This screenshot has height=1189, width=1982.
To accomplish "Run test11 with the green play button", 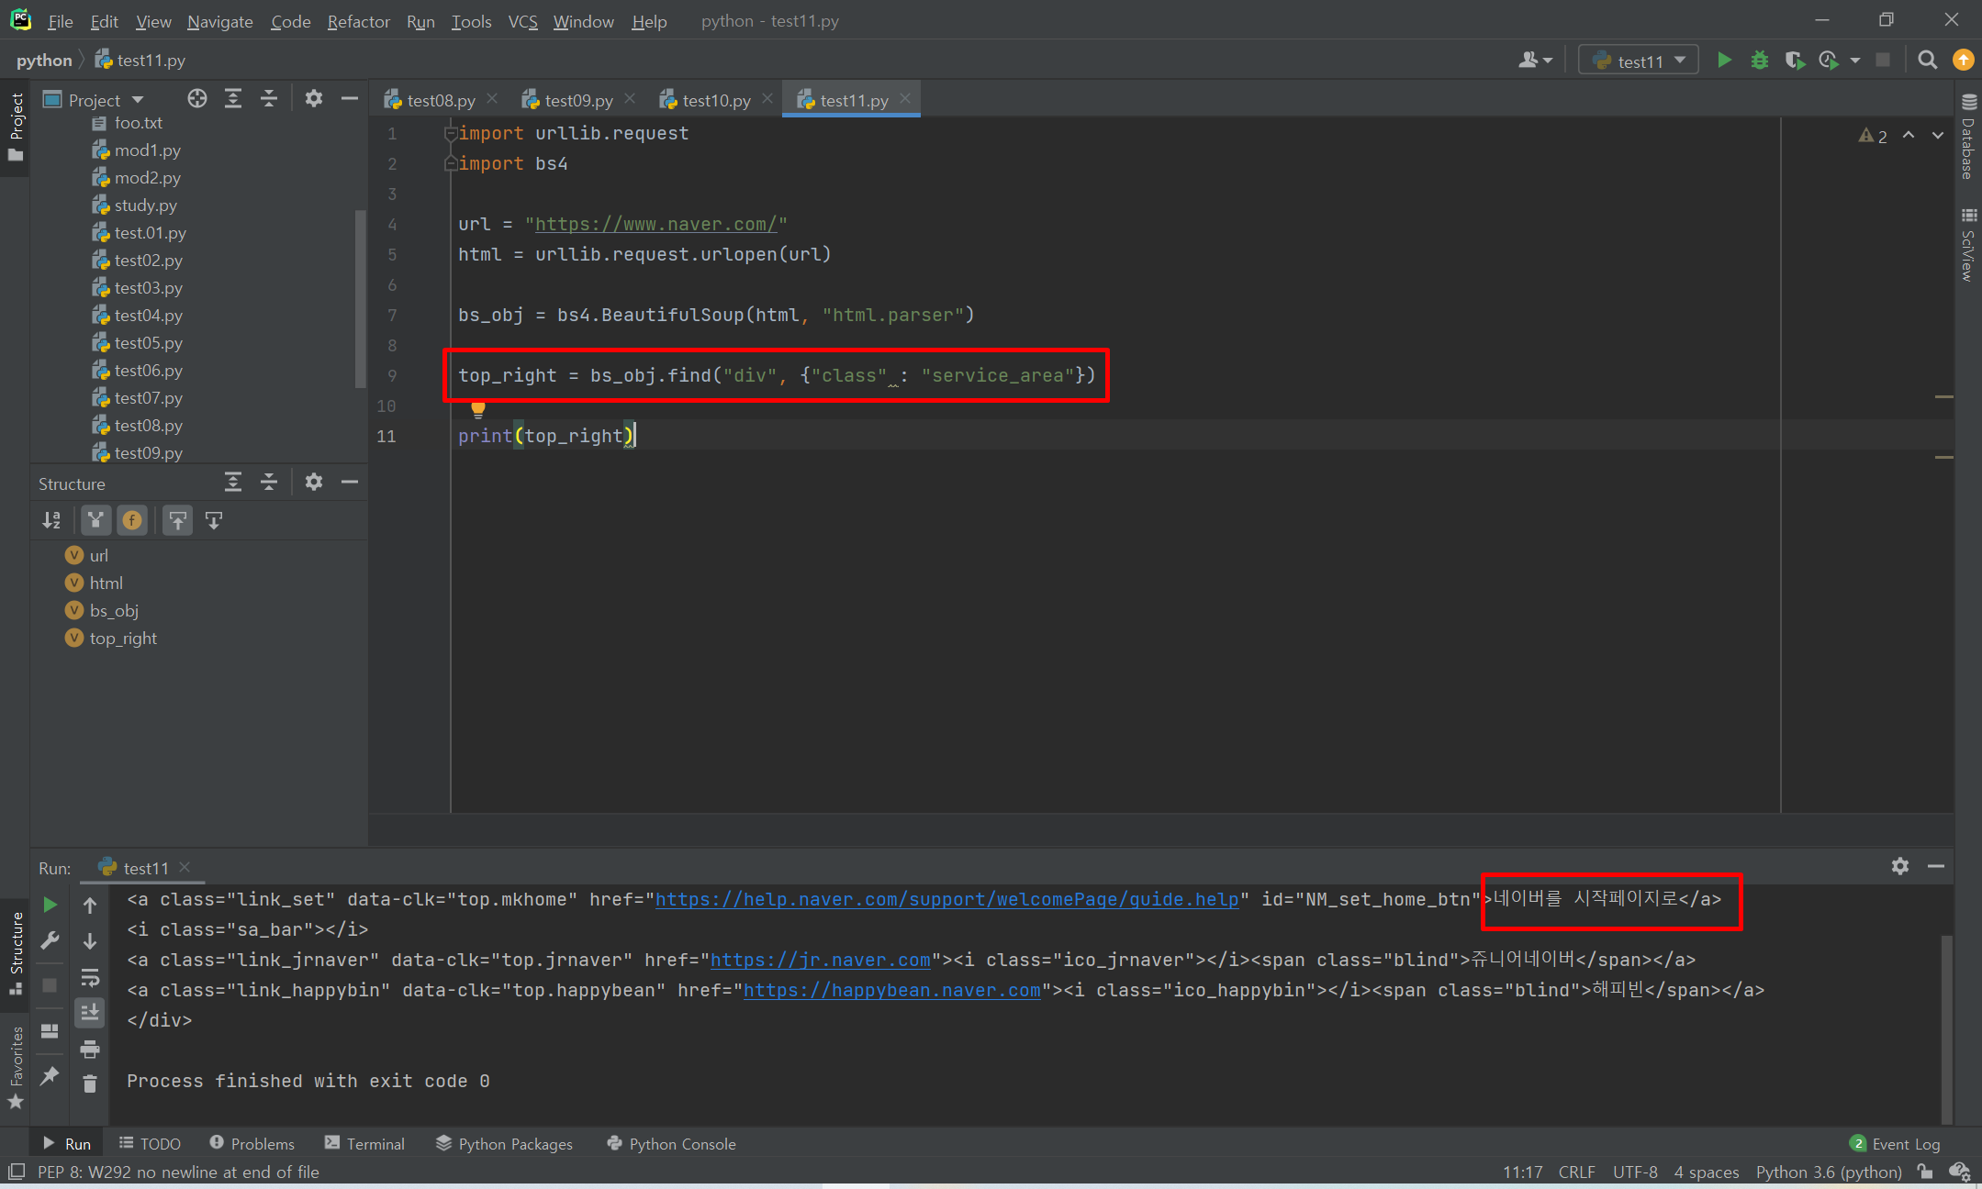I will click(x=1724, y=61).
